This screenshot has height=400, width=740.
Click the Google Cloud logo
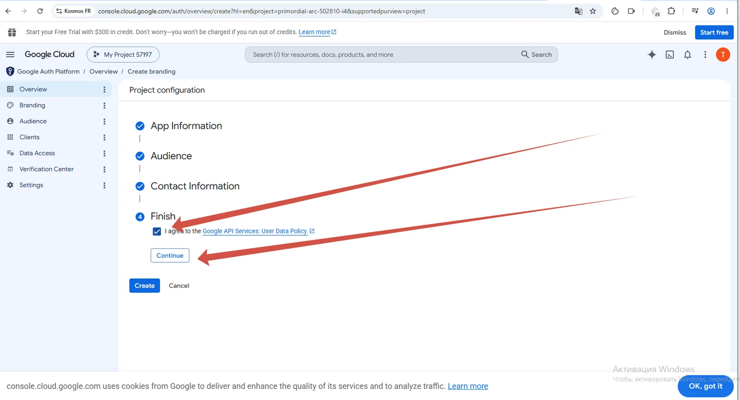(x=49, y=55)
